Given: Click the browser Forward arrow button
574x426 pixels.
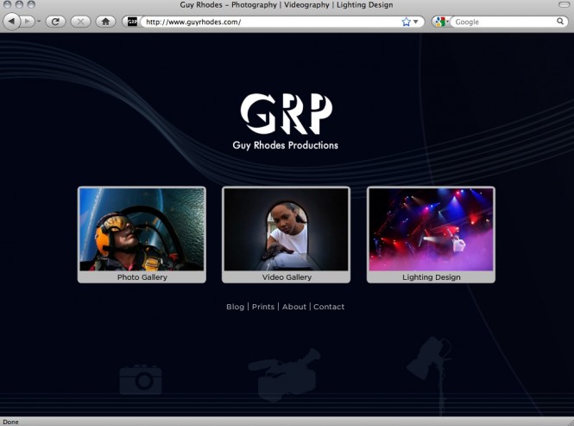Looking at the screenshot, I should coord(28,21).
